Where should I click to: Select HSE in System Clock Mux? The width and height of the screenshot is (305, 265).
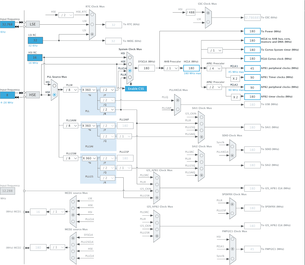coord(130,64)
